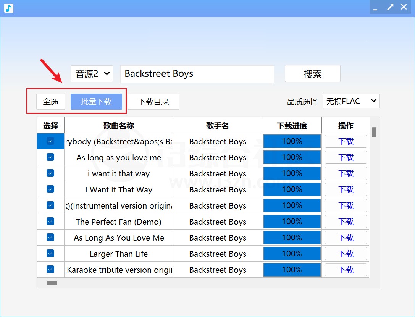Click the 搜索 search button
This screenshot has width=415, height=317.
coord(312,74)
